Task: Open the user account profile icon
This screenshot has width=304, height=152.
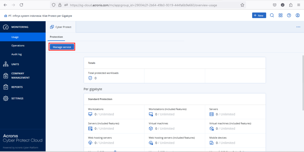Action: [297, 15]
